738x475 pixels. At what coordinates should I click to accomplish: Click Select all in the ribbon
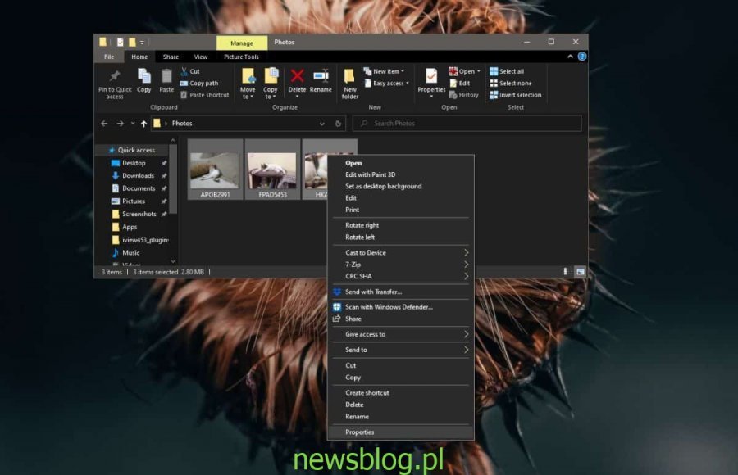pyautogui.click(x=511, y=71)
